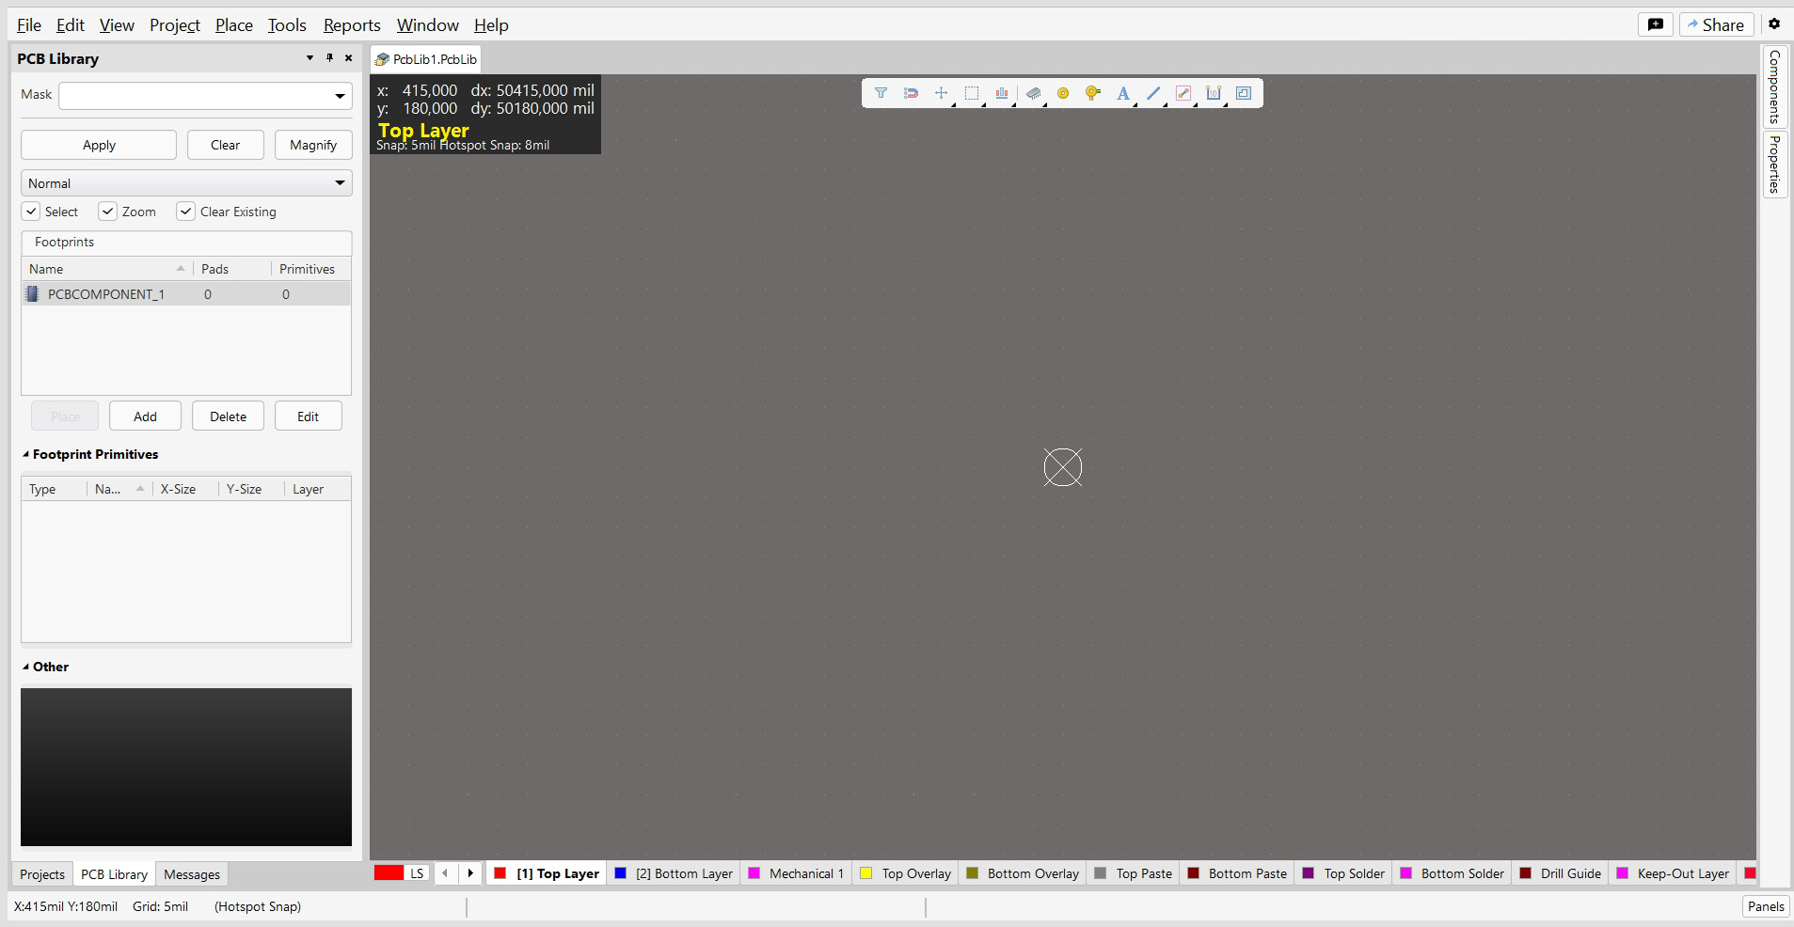Open the Panels button
This screenshot has width=1794, height=927.
(1766, 906)
